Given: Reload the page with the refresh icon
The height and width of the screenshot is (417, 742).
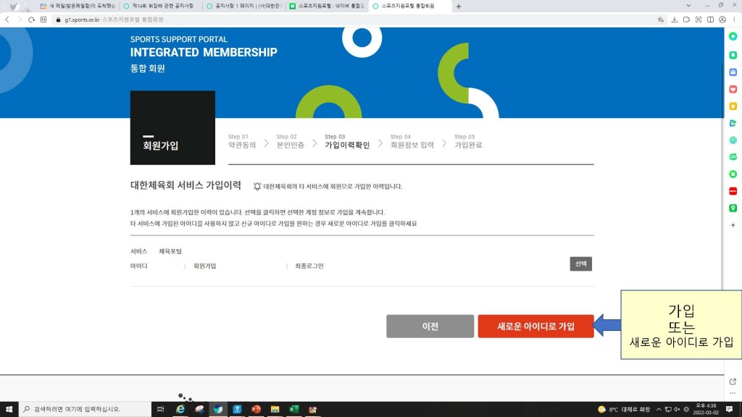Looking at the screenshot, I should [x=32, y=20].
